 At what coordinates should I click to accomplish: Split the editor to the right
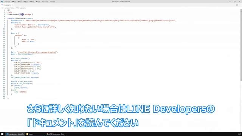pos(237,5)
